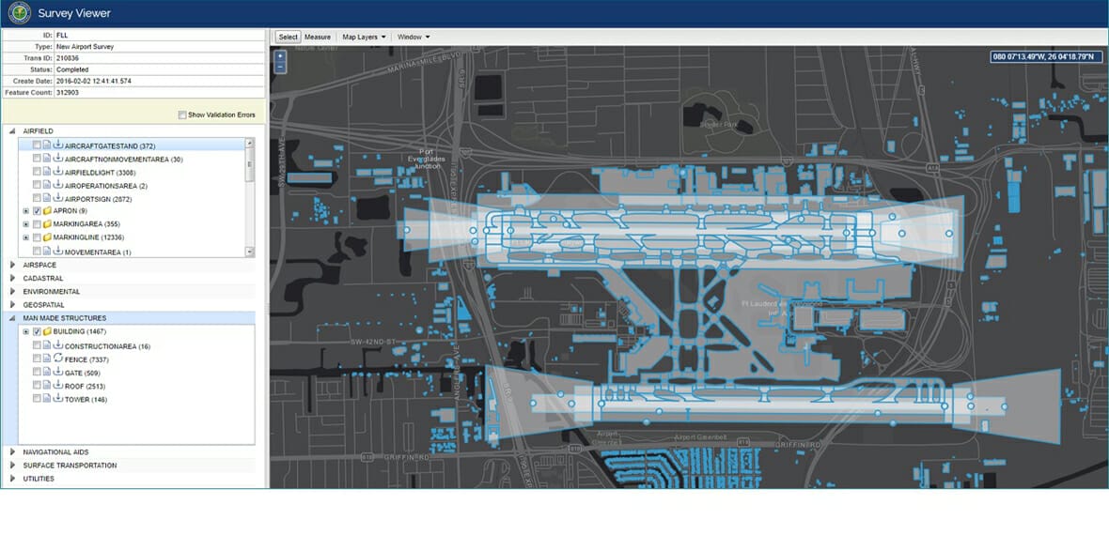Click the FAA logo in the header

pos(19,14)
